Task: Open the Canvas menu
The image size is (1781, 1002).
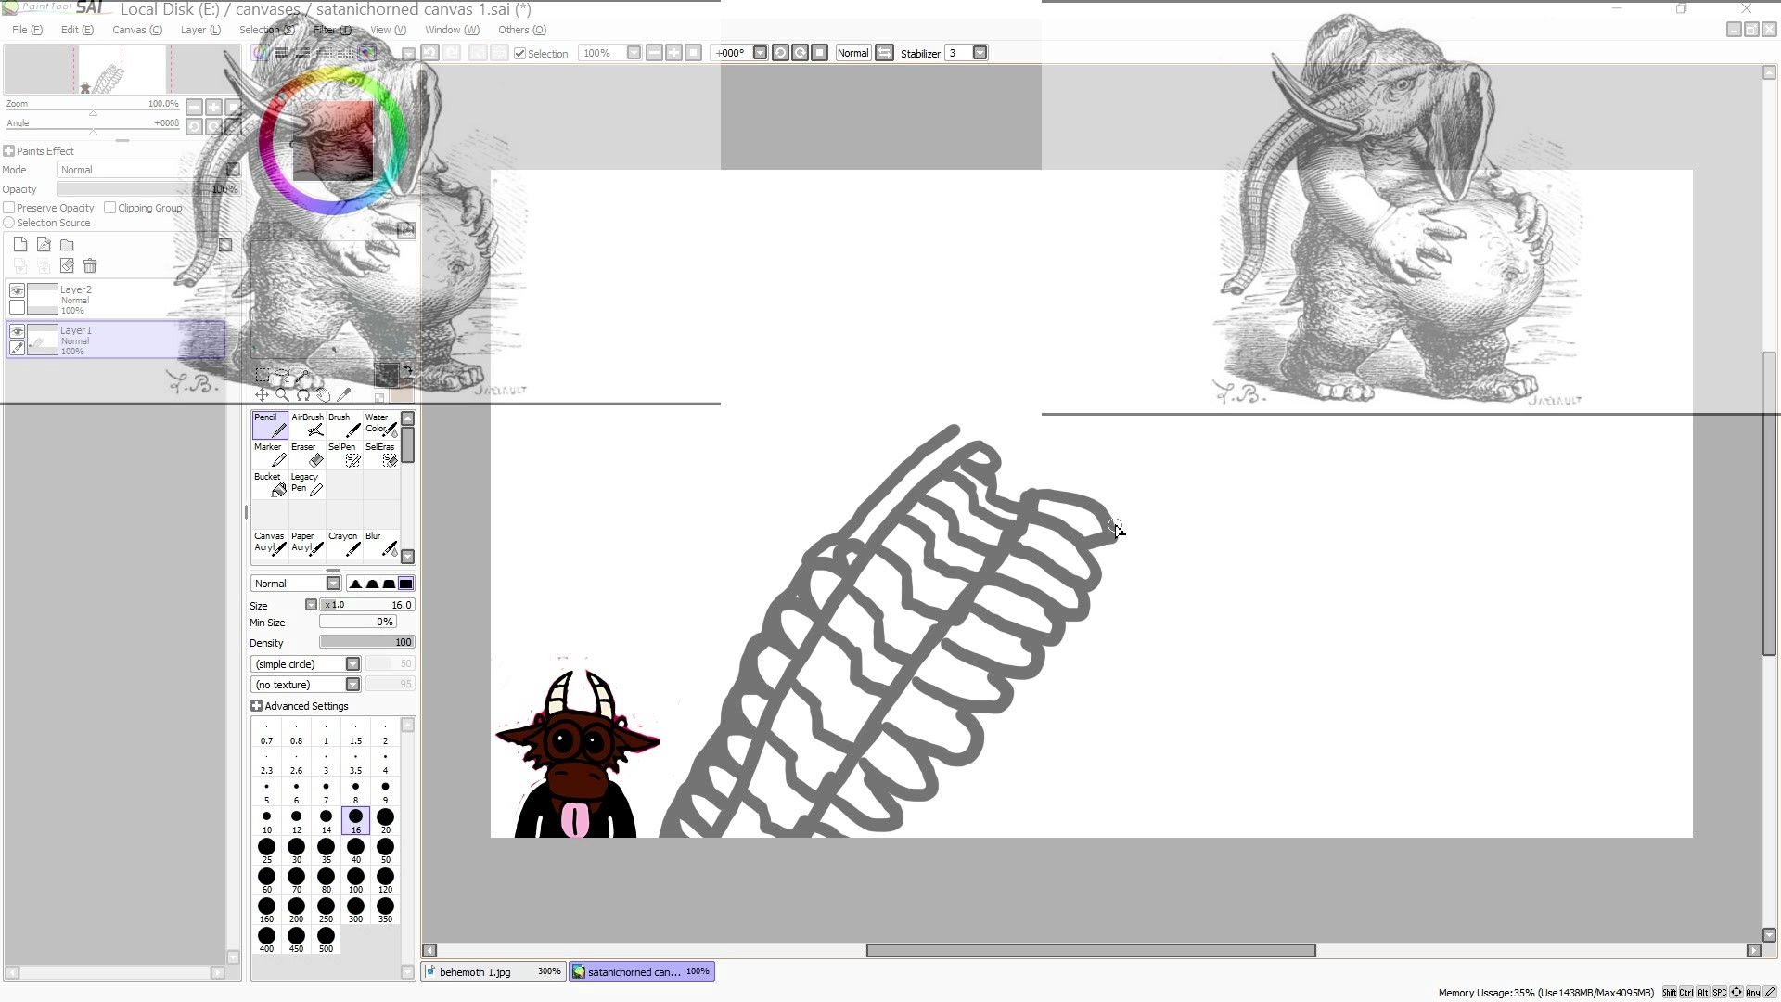Action: tap(137, 30)
